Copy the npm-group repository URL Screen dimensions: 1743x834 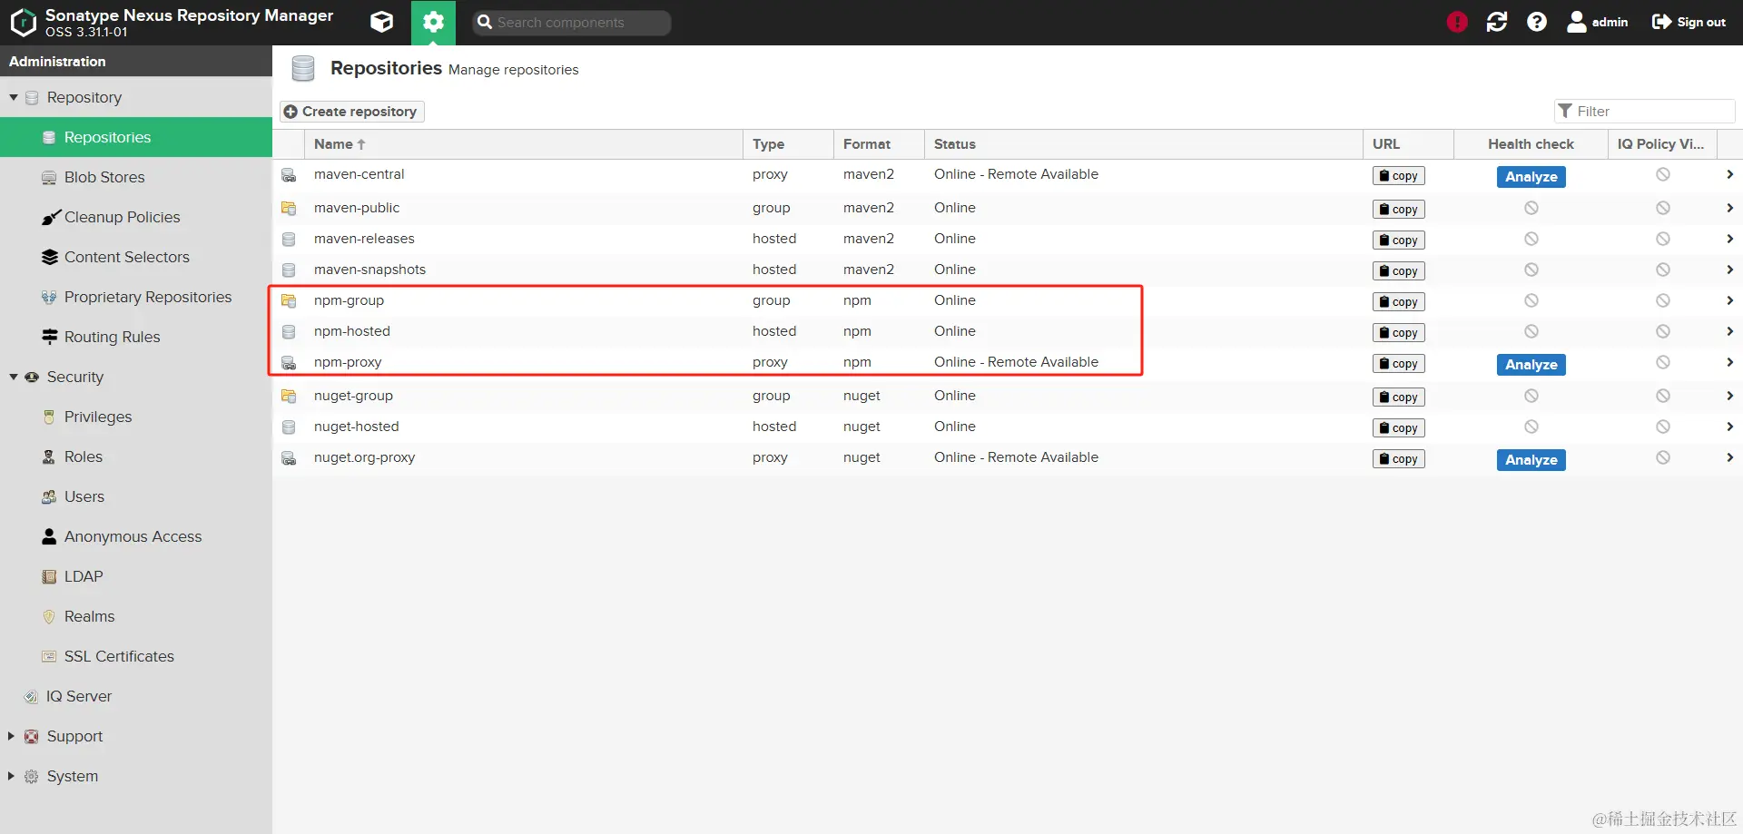click(x=1398, y=302)
